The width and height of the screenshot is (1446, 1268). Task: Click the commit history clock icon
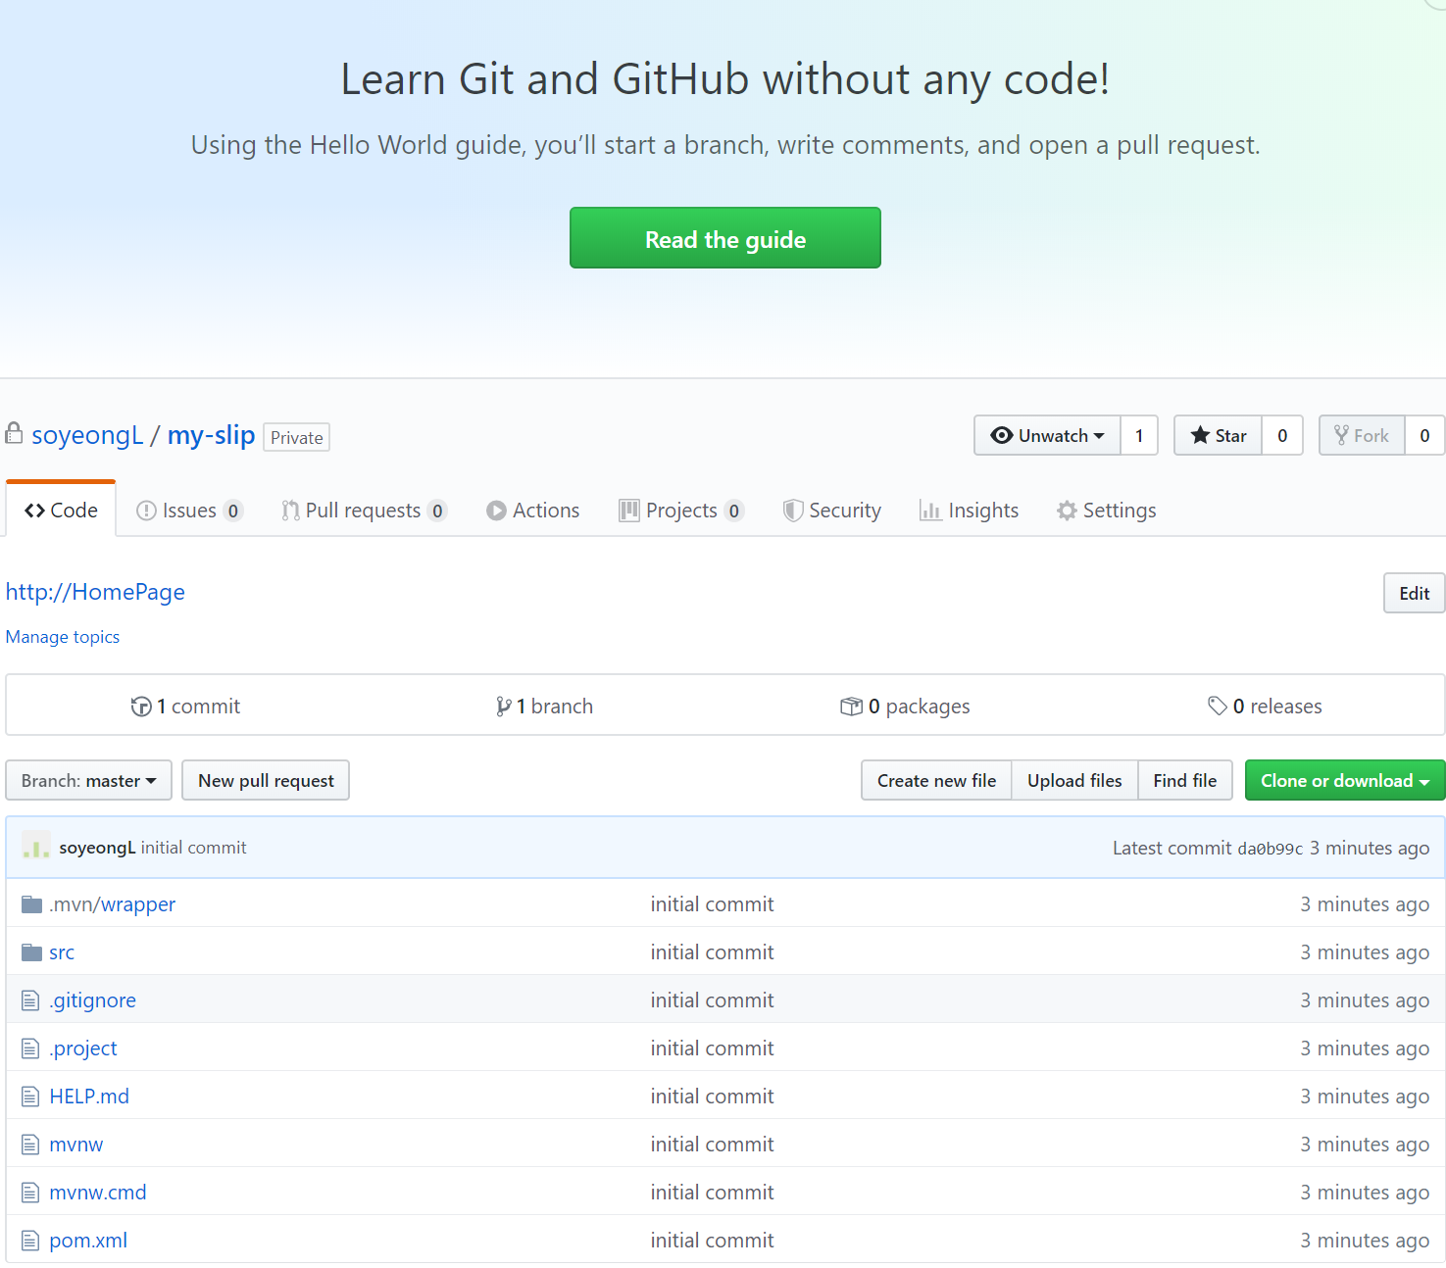point(141,707)
